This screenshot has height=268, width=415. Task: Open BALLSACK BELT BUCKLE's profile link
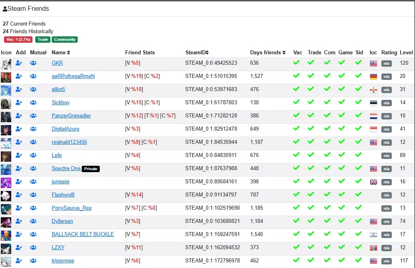pyautogui.click(x=83, y=234)
